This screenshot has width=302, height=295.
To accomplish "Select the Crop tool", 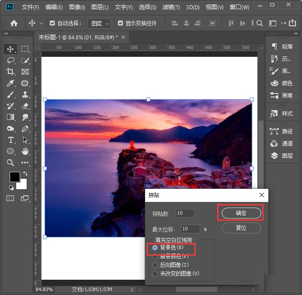I will pos(10,72).
